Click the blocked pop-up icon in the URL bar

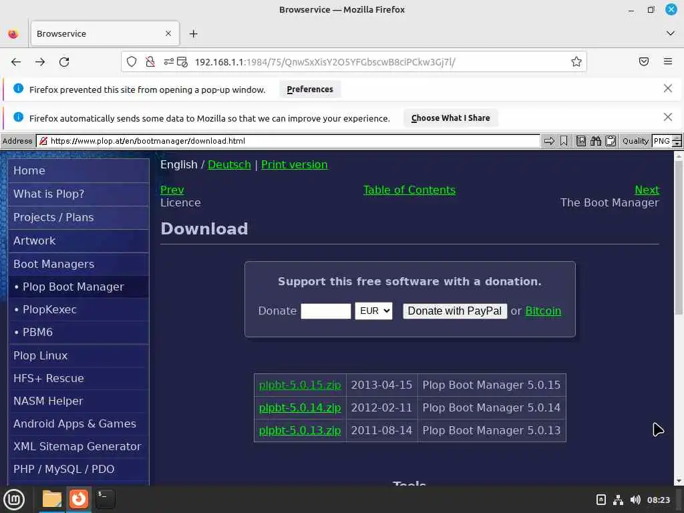182,62
